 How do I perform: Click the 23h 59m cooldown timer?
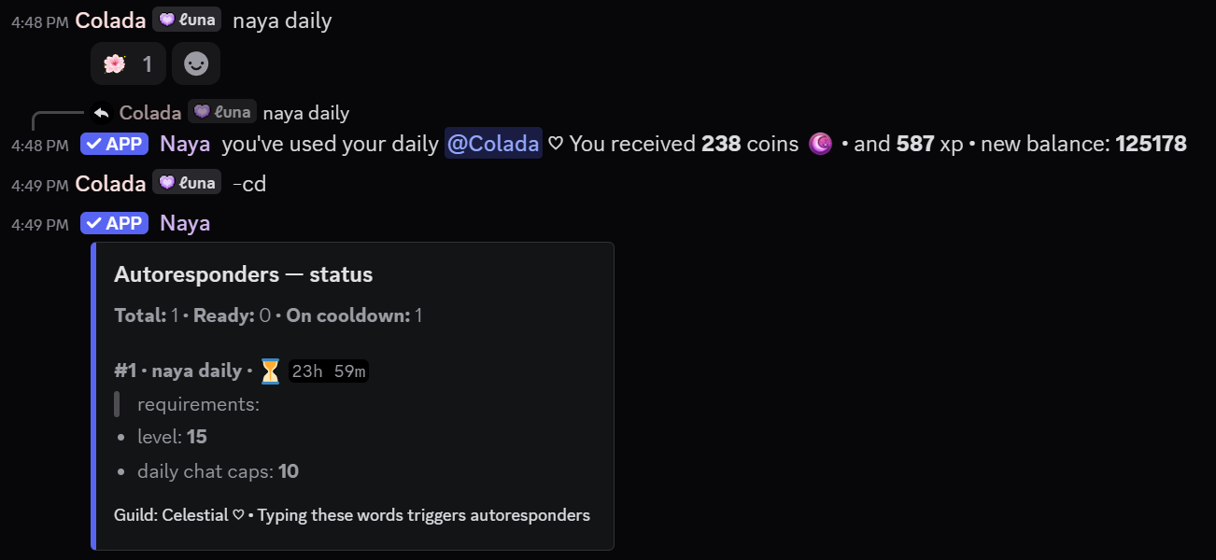coord(328,371)
